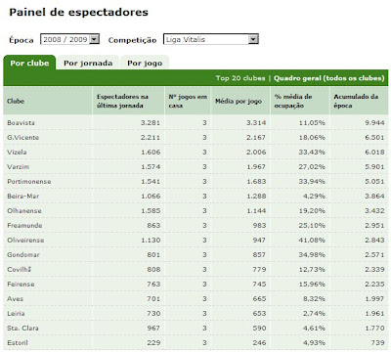Switch to the Por jogo tab
This screenshot has height=352, width=391.
[145, 63]
